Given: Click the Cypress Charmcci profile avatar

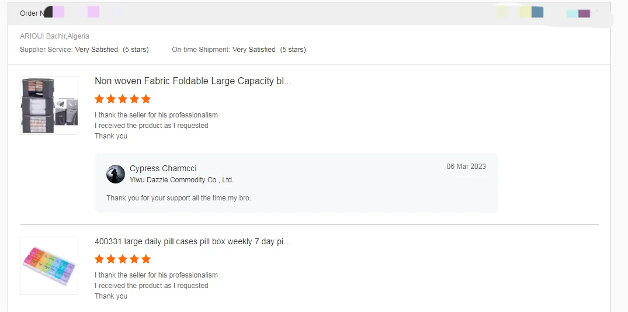Looking at the screenshot, I should (116, 174).
